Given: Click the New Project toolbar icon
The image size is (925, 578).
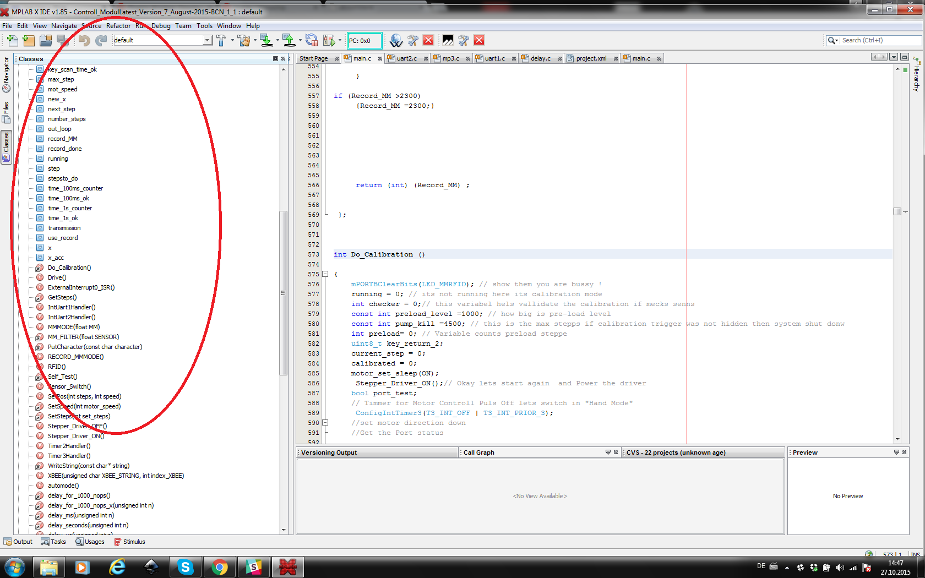Looking at the screenshot, I should [x=29, y=40].
